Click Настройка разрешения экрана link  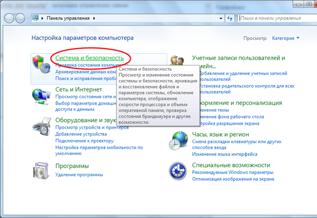pos(229,123)
